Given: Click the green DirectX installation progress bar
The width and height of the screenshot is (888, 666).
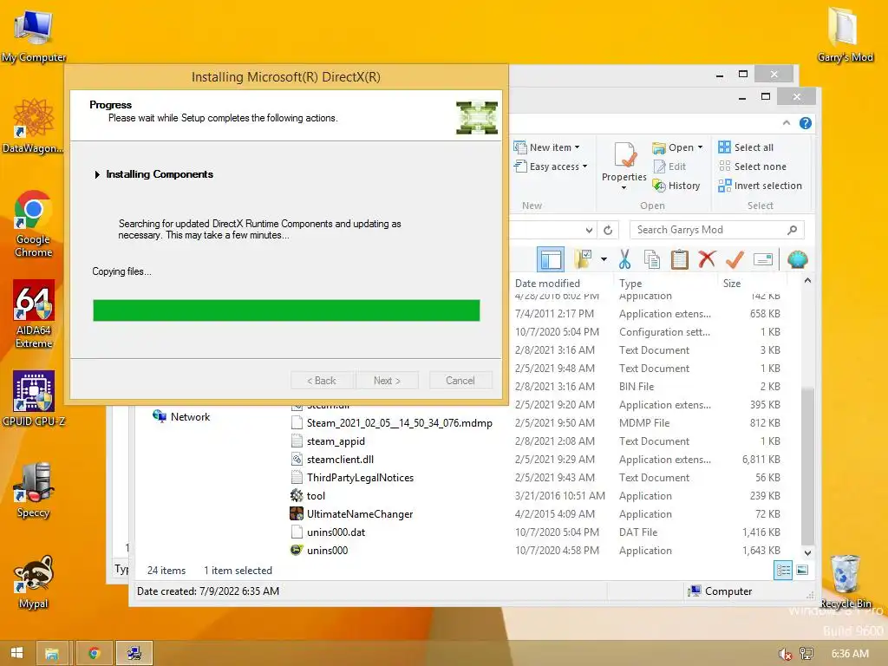Looking at the screenshot, I should [286, 310].
